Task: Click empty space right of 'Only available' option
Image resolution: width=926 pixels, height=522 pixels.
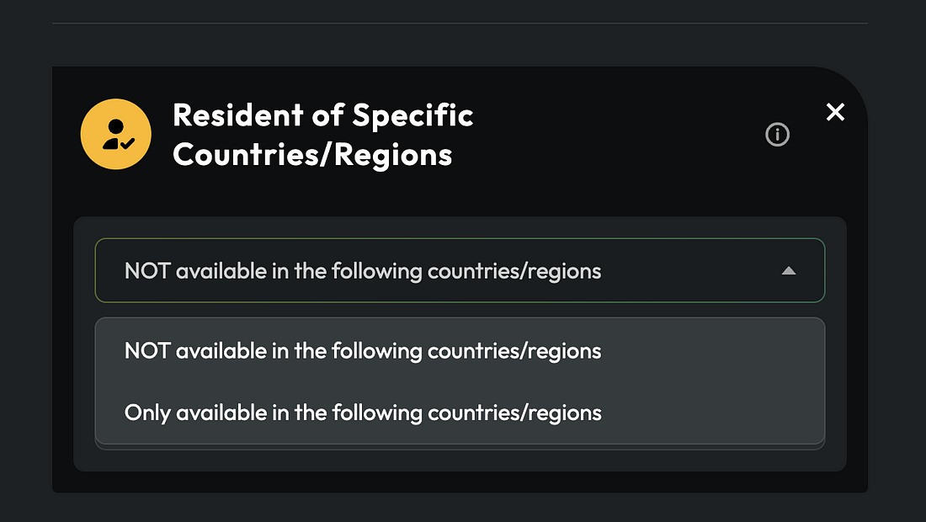Action: [x=716, y=413]
